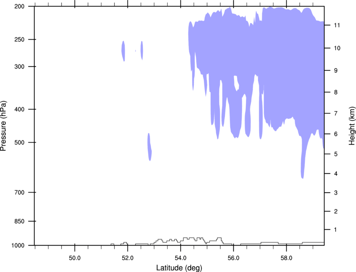Click the 50.0 latitude tick label
Image resolution: width=356 pixels, height=272 pixels.
pos(75,258)
